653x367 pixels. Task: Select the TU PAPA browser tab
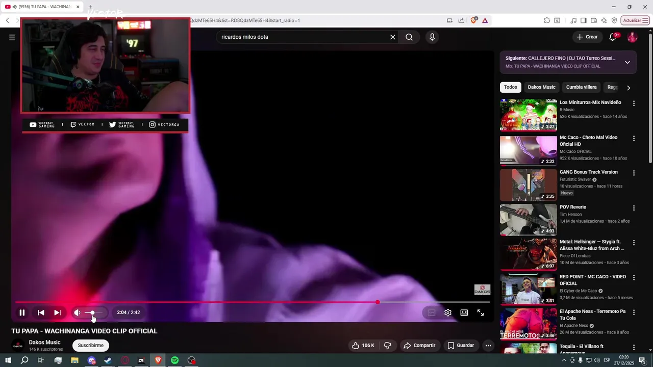click(x=42, y=7)
